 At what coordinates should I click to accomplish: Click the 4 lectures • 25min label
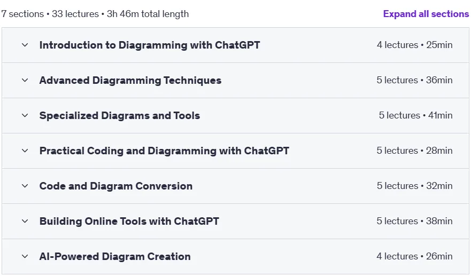(414, 45)
